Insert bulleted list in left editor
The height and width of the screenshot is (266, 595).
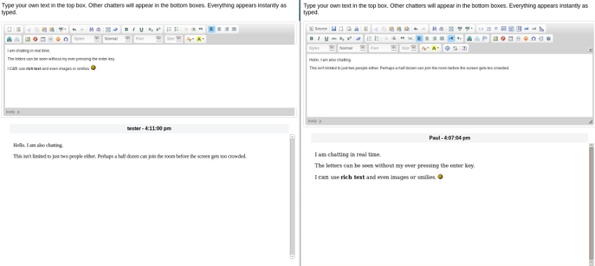pos(176,29)
